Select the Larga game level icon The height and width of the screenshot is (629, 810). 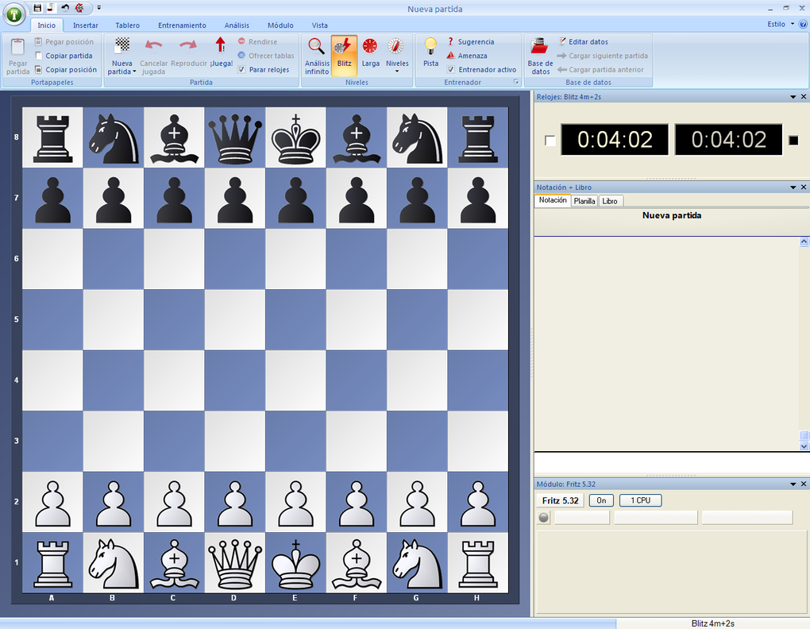(370, 46)
